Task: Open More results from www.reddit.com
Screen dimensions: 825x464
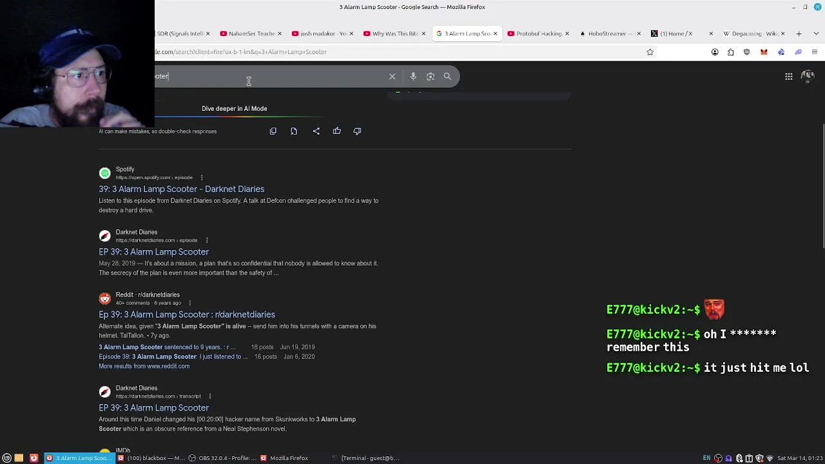Action: coord(144,366)
